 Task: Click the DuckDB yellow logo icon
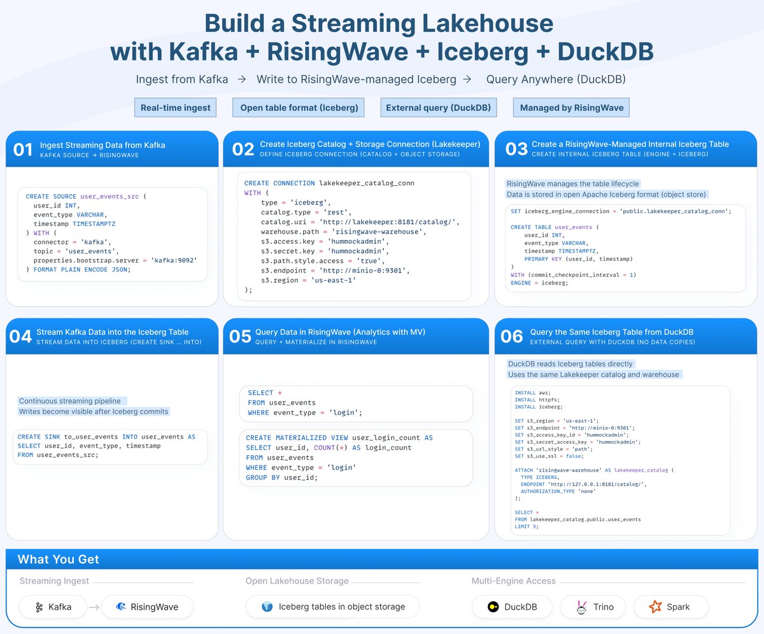[x=493, y=607]
